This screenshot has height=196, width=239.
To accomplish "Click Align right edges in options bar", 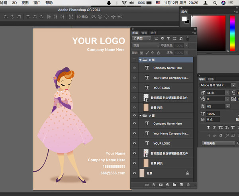I will click(19, 17).
